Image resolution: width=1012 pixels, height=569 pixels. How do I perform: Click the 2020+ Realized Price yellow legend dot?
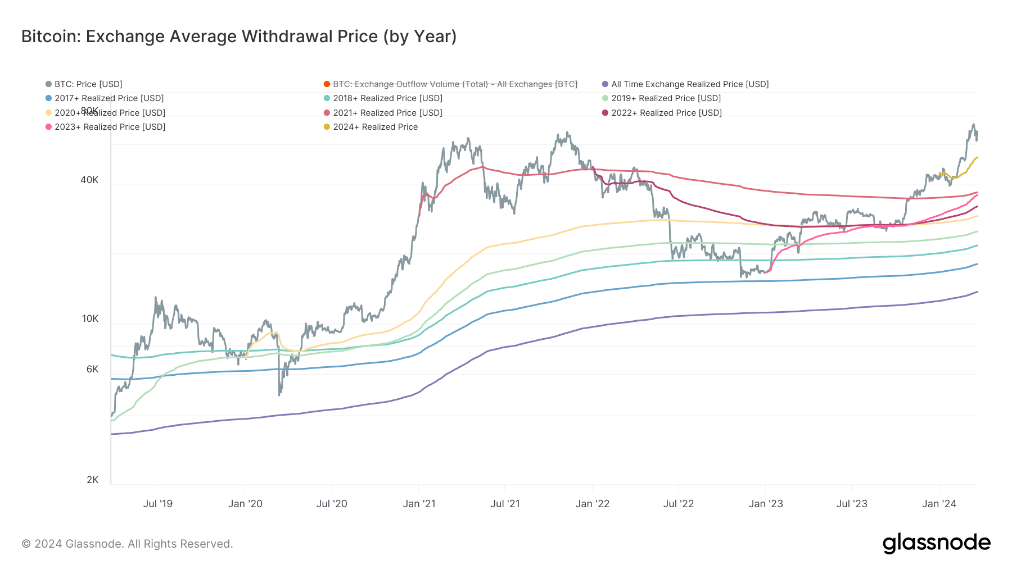pos(49,113)
